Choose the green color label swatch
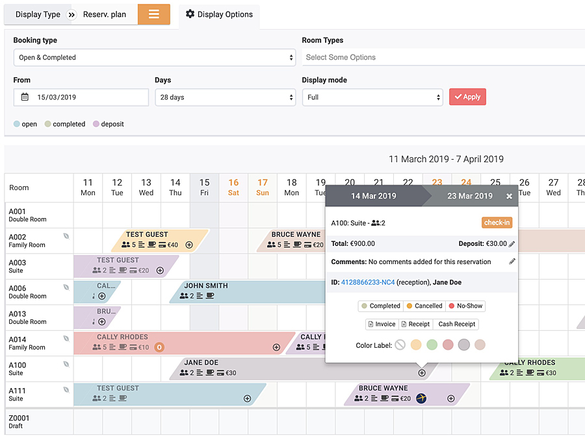Viewport: 585px width, 438px height. 432,345
